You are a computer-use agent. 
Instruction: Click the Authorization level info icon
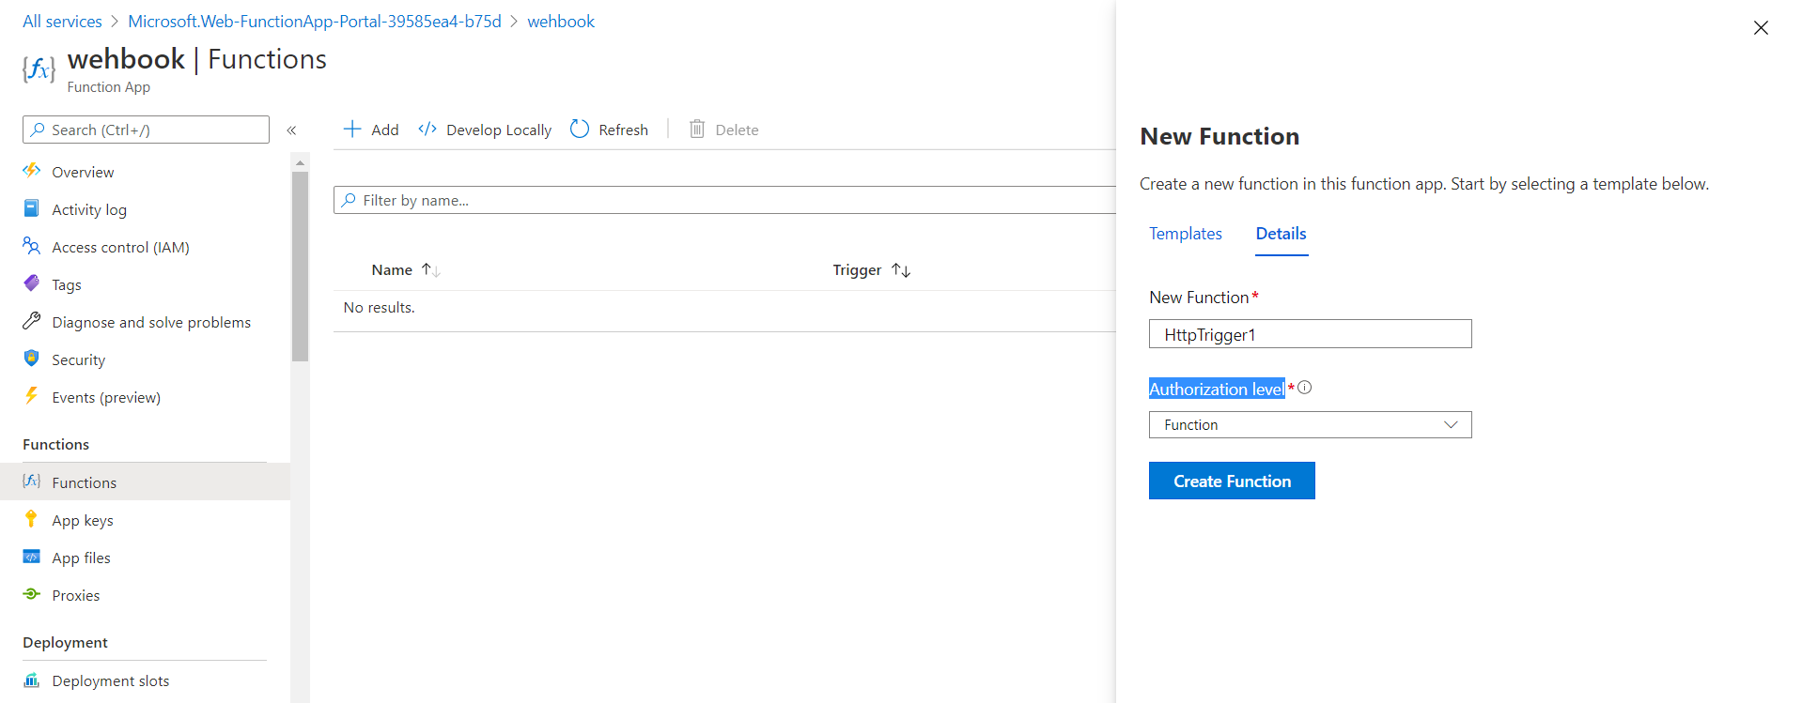coord(1305,388)
